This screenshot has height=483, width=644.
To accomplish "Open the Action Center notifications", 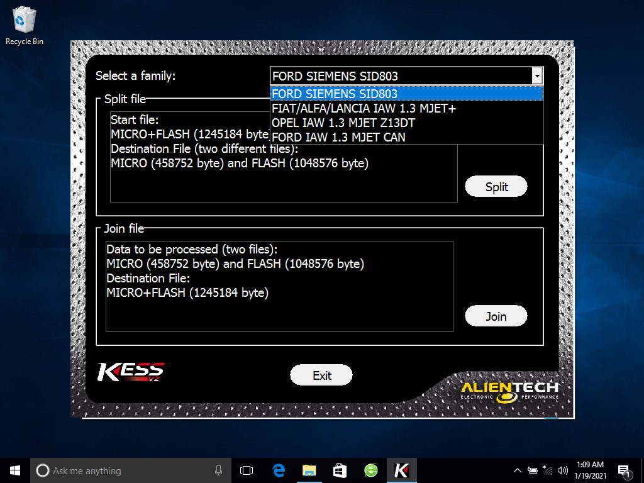I will [625, 470].
